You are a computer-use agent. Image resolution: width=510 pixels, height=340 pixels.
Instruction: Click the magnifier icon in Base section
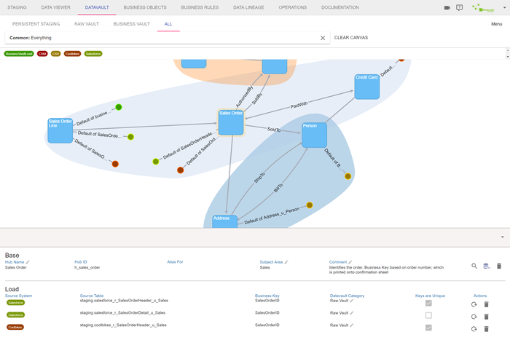click(474, 266)
